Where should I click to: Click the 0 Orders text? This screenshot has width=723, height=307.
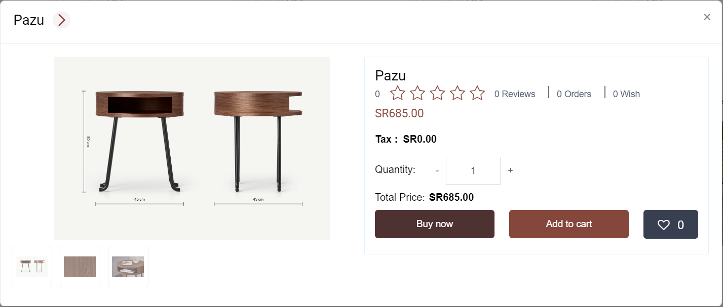coord(574,94)
